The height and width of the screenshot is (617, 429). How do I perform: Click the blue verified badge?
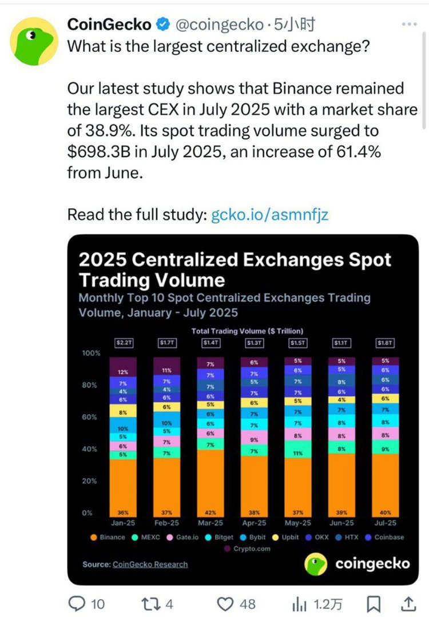pyautogui.click(x=163, y=25)
